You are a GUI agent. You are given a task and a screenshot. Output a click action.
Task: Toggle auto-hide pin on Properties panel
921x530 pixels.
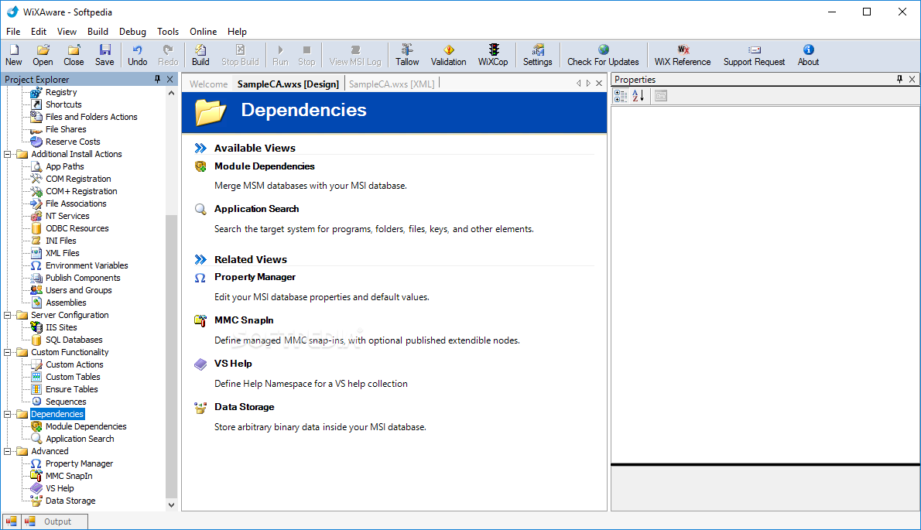coord(899,79)
